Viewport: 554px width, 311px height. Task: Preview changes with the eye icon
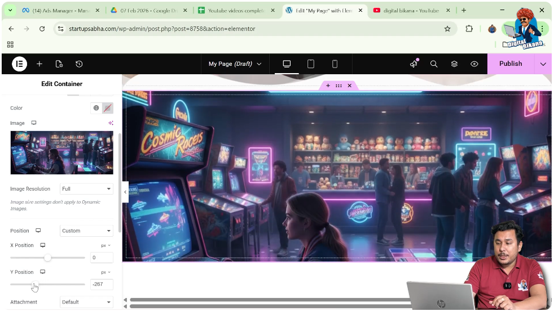tap(474, 64)
